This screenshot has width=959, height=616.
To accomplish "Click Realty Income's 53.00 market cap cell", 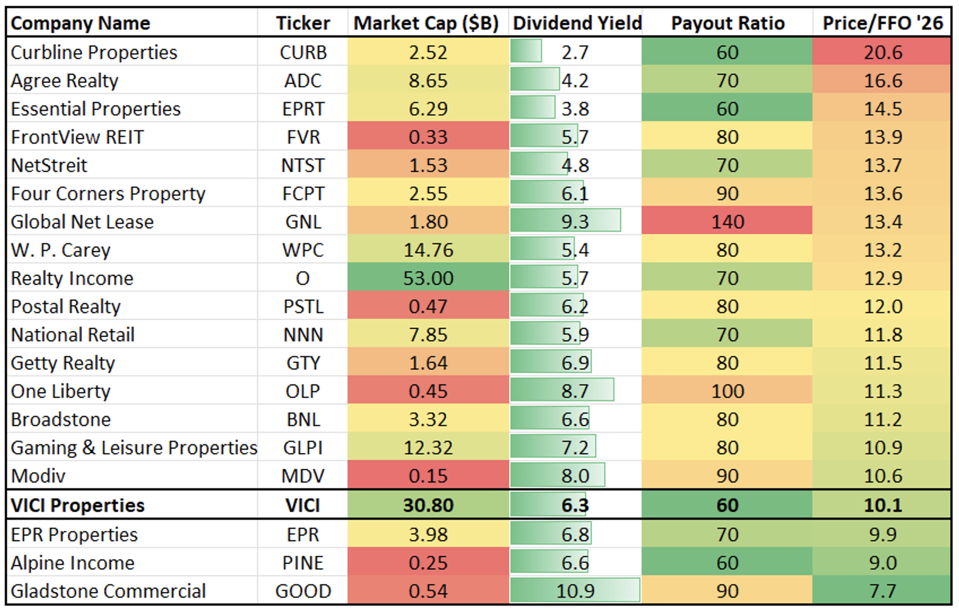I will 428,278.
